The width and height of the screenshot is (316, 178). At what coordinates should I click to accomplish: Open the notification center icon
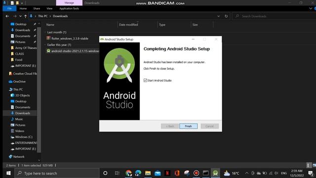click(311, 173)
